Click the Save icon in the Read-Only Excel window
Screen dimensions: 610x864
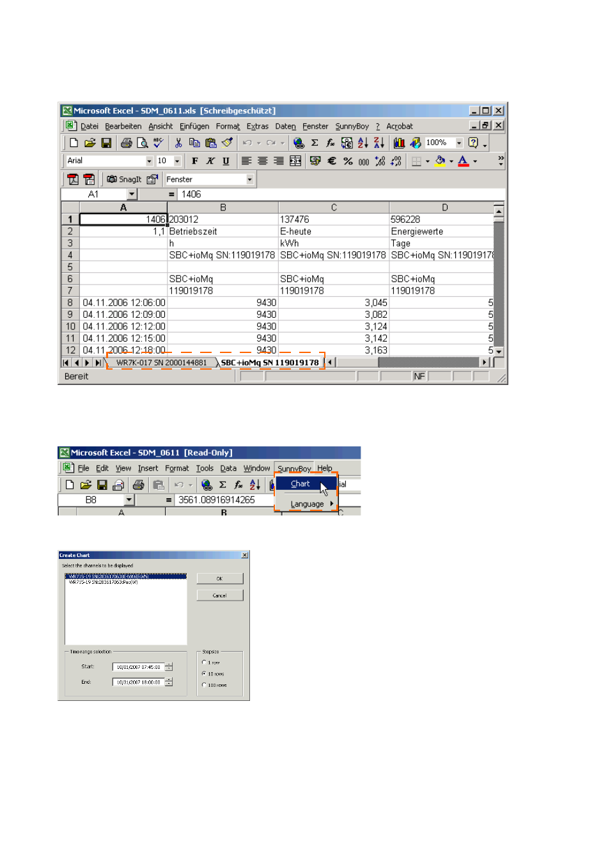click(x=102, y=485)
